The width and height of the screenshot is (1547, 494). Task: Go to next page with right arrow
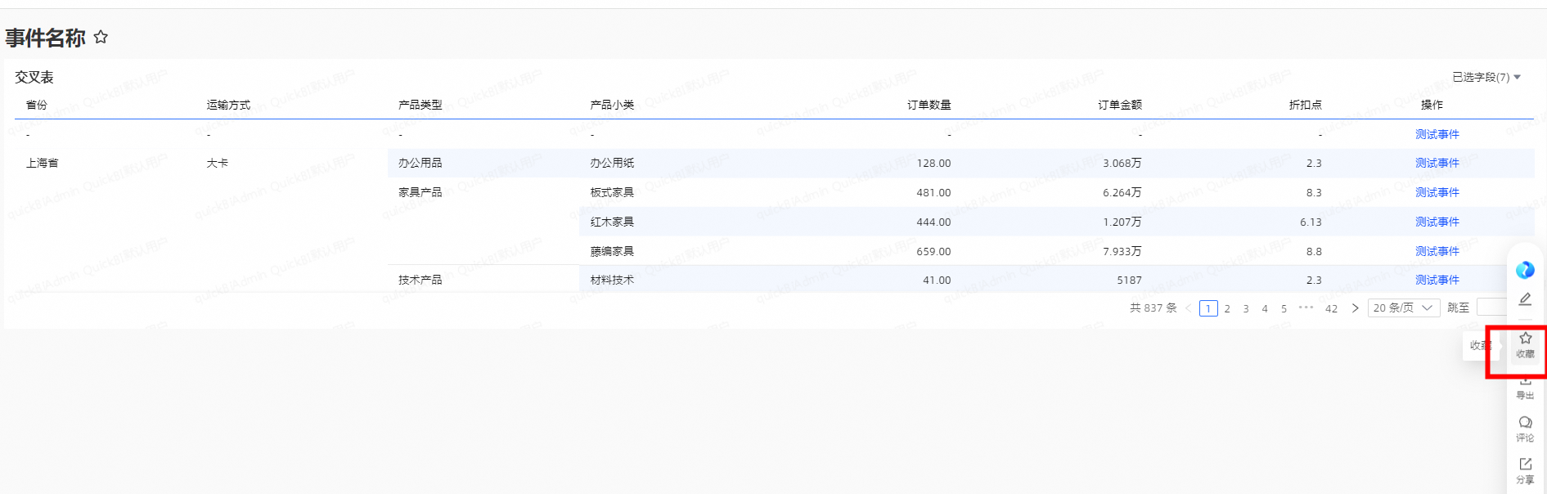(x=1355, y=308)
